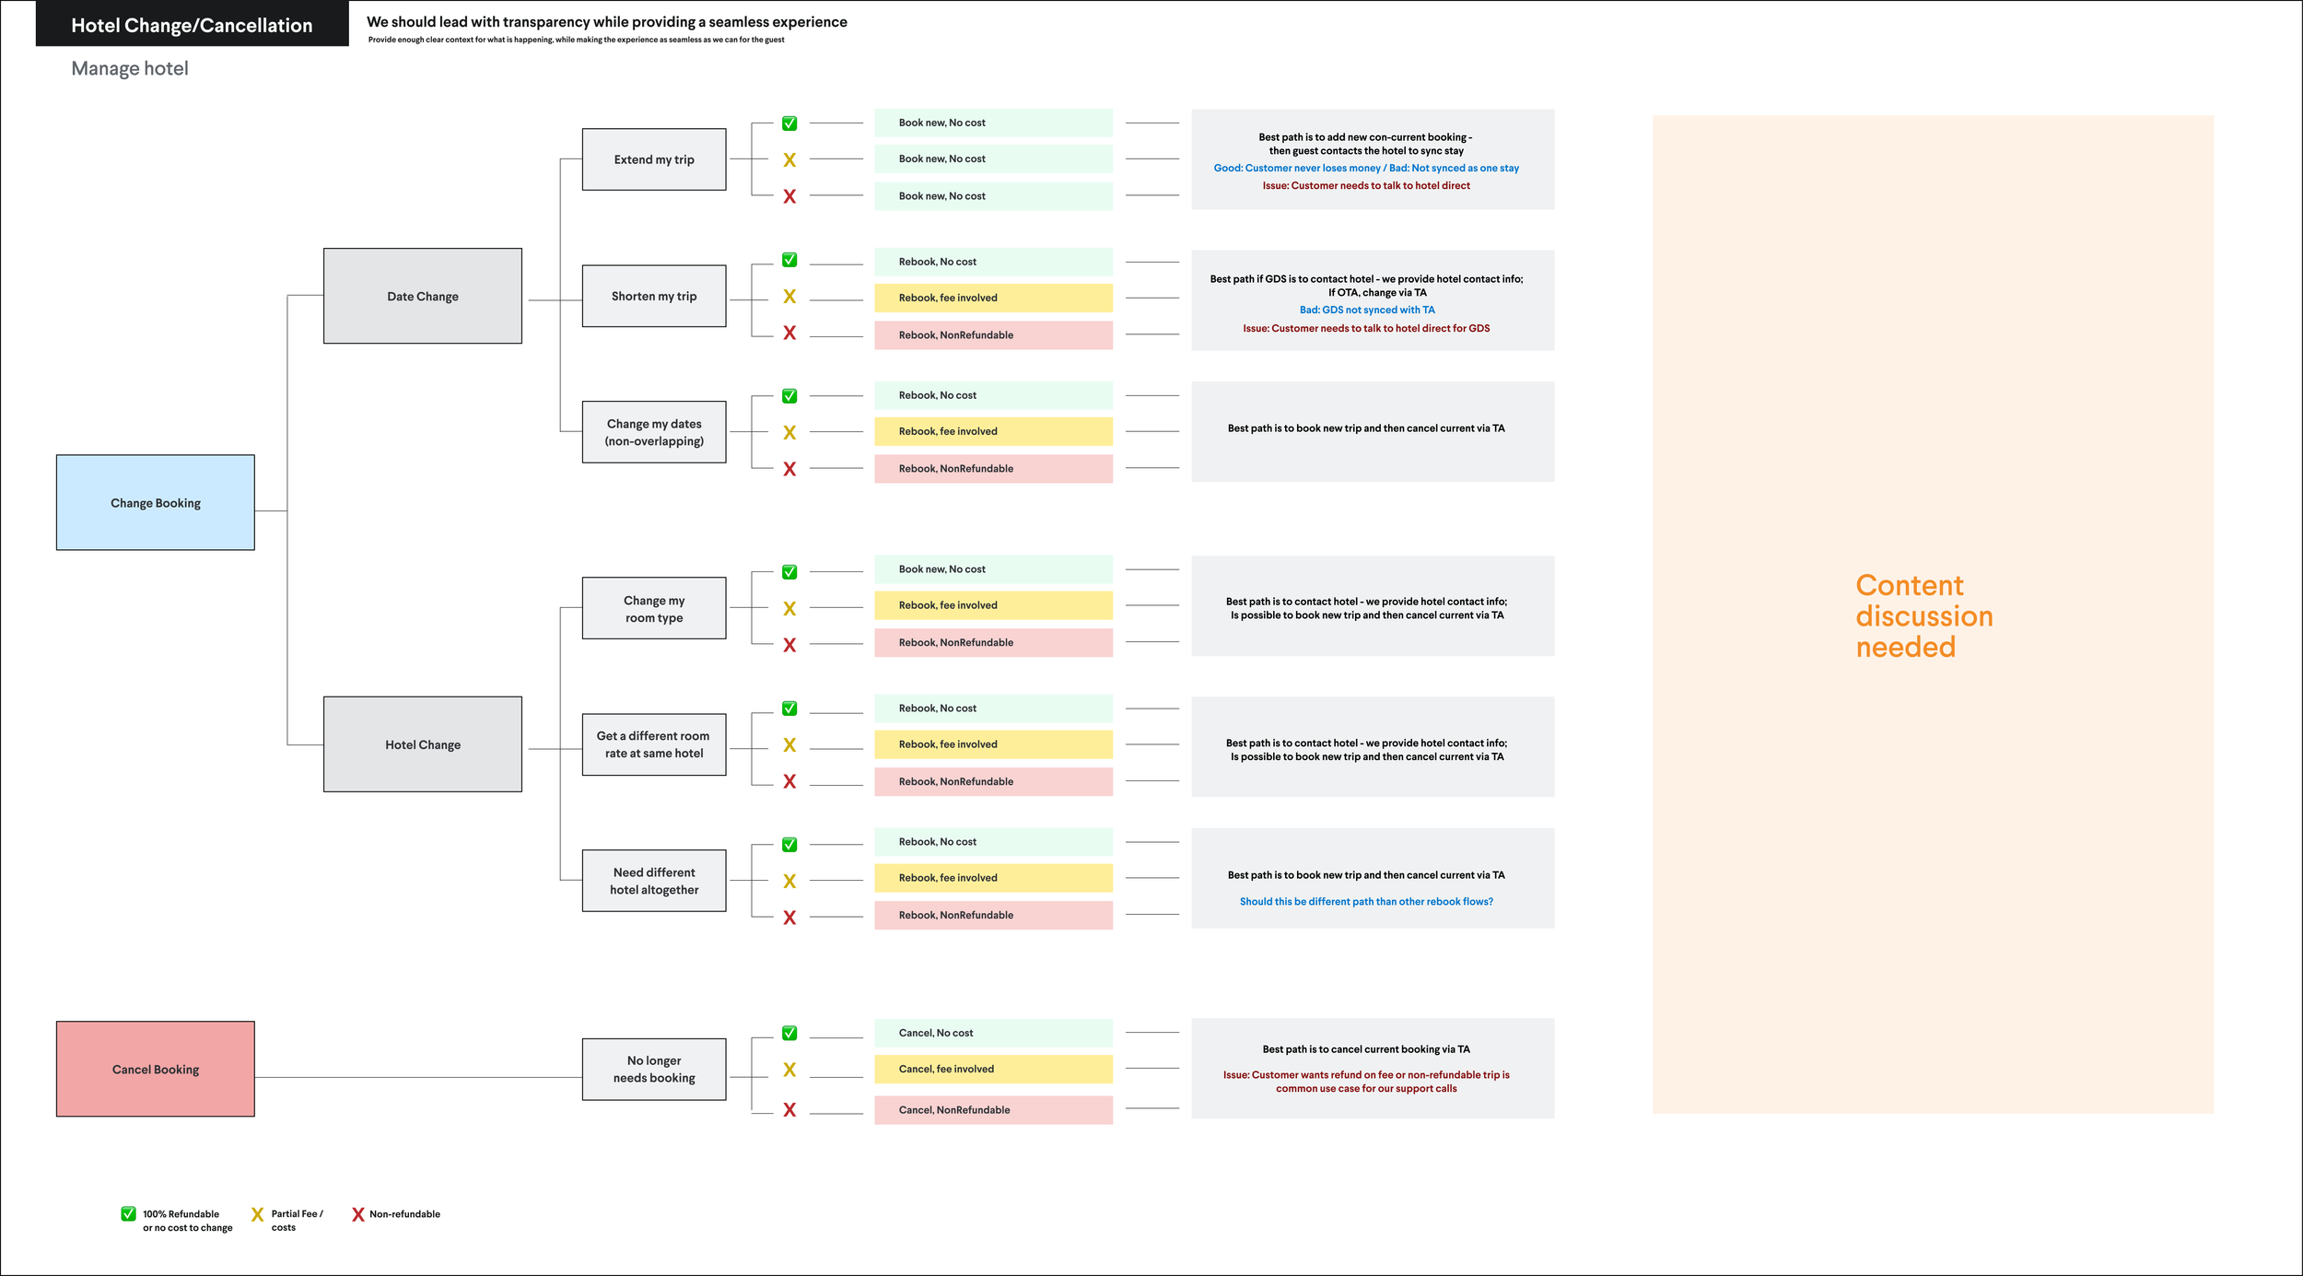Select the Change my dates (non-overlapping) box
This screenshot has height=1276, width=2303.
pyautogui.click(x=653, y=432)
